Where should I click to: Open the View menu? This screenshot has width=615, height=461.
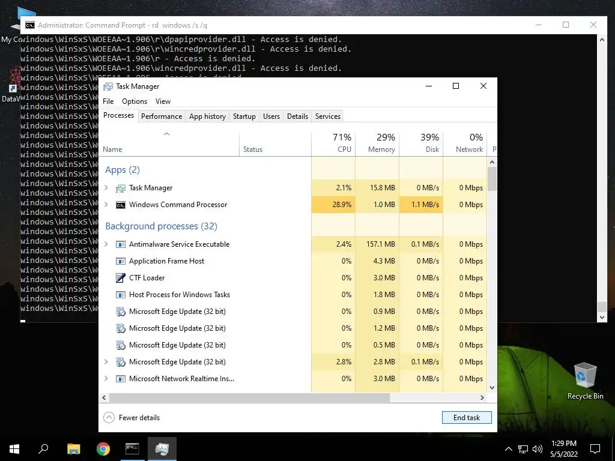(163, 101)
